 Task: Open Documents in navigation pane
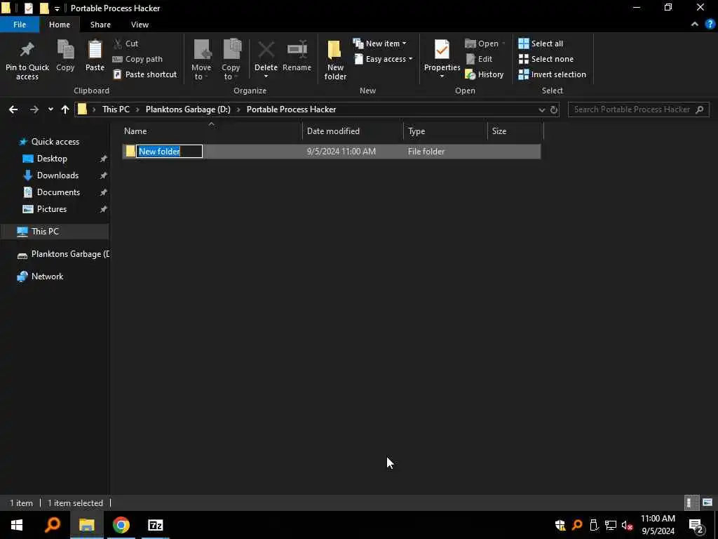click(x=58, y=192)
